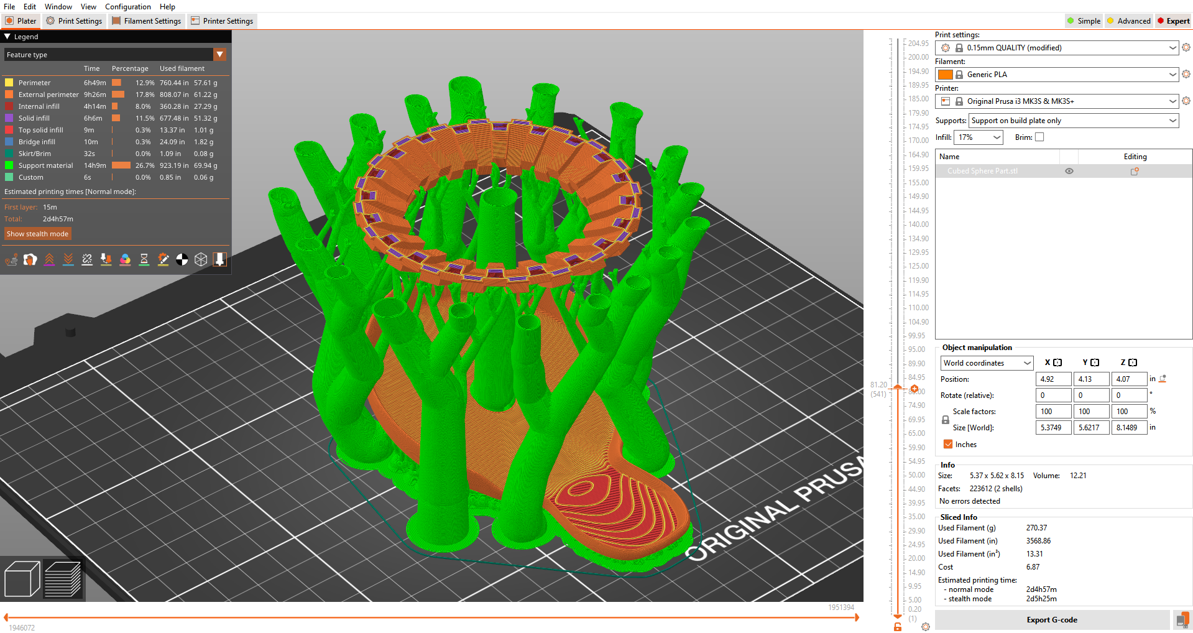Uncheck the Inches checkbox
The height and width of the screenshot is (633, 1193).
coord(947,444)
